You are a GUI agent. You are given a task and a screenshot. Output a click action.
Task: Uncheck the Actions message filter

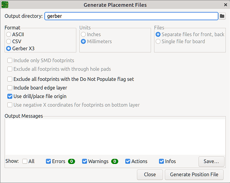(x=128, y=161)
